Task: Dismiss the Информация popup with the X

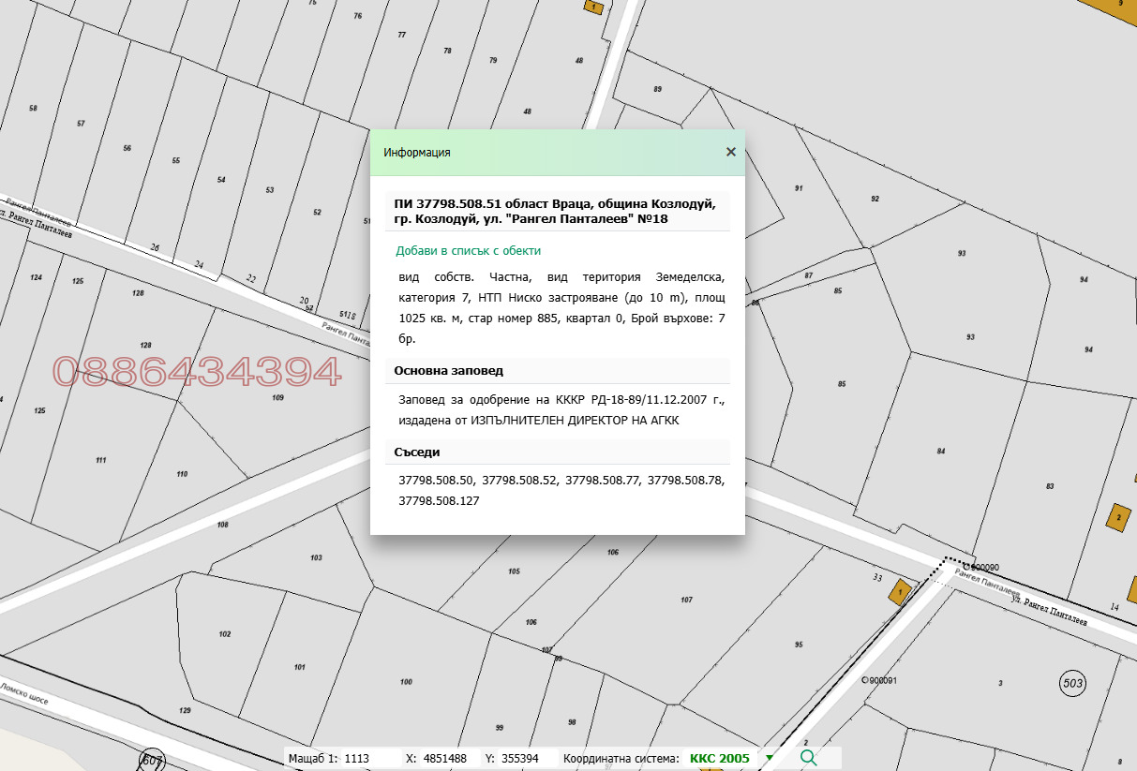Action: pos(731,151)
